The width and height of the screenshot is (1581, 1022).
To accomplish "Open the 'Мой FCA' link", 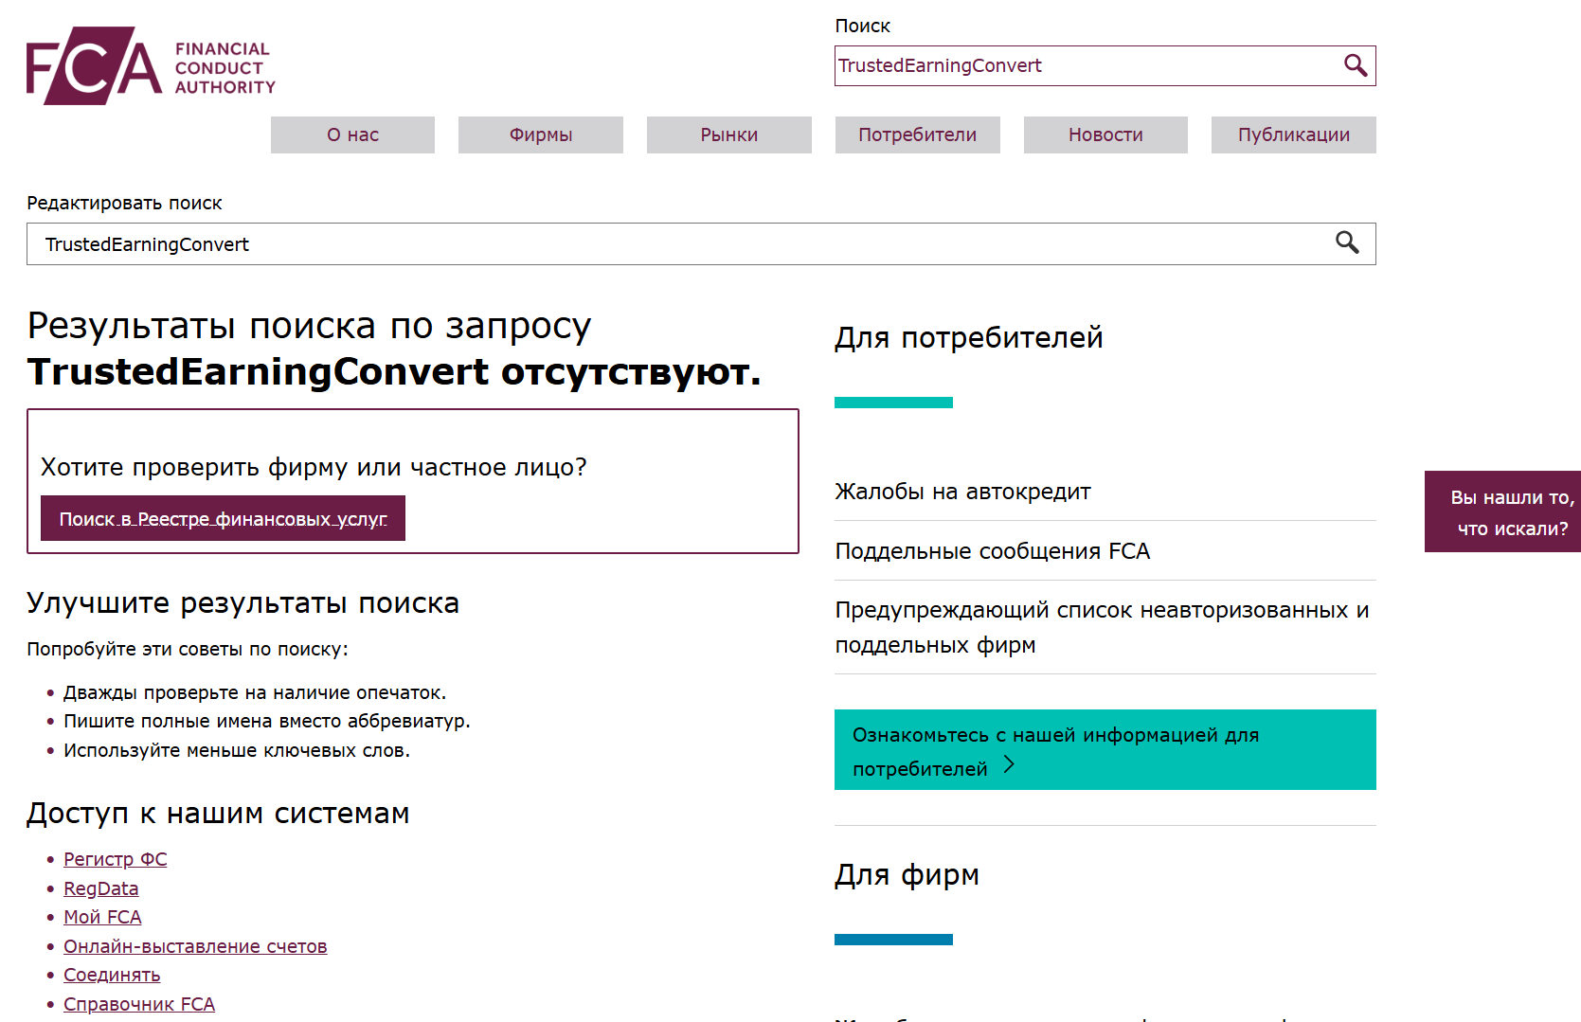I will 102,917.
